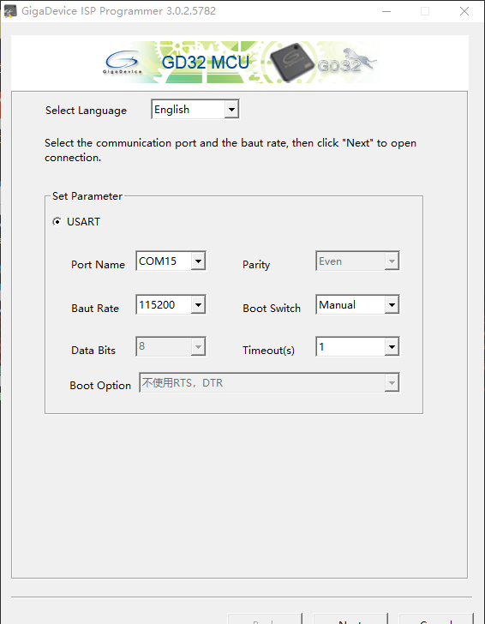Expand the Timeout(s) dropdown showing 1
This screenshot has height=624, width=485.
pos(357,346)
